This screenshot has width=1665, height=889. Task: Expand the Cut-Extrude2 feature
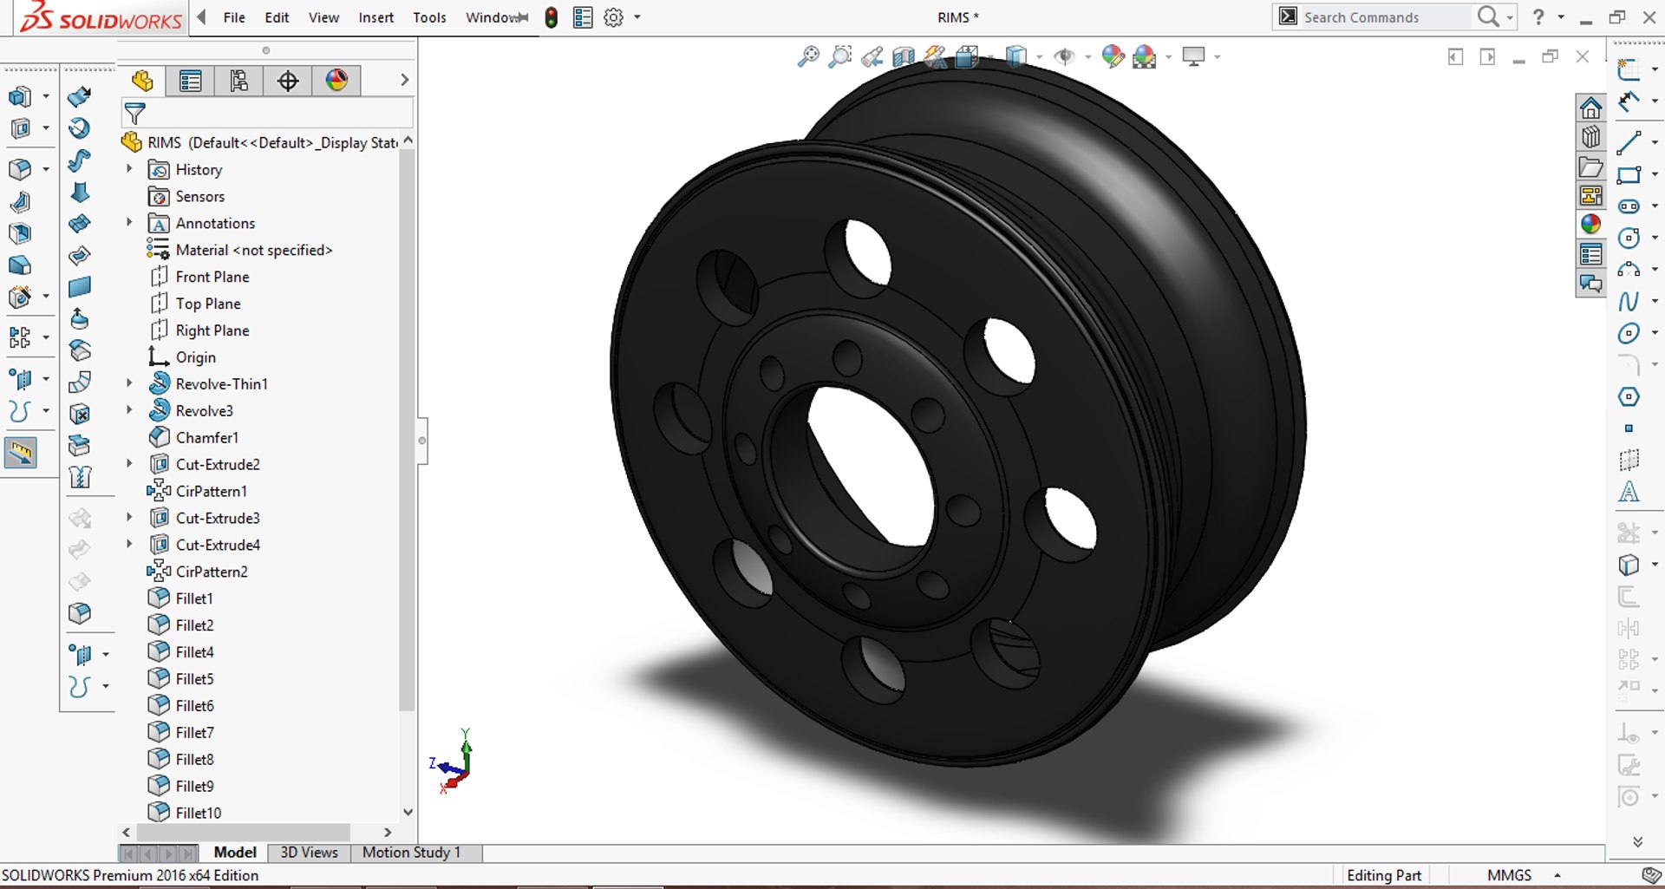pos(129,464)
